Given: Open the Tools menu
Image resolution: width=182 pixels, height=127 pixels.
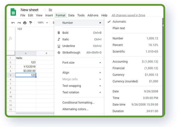Looking at the screenshot, I should 81,15.
